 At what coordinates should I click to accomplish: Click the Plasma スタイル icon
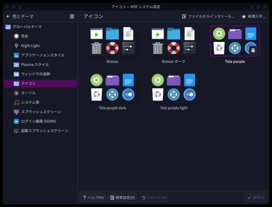pyautogui.click(x=16, y=65)
